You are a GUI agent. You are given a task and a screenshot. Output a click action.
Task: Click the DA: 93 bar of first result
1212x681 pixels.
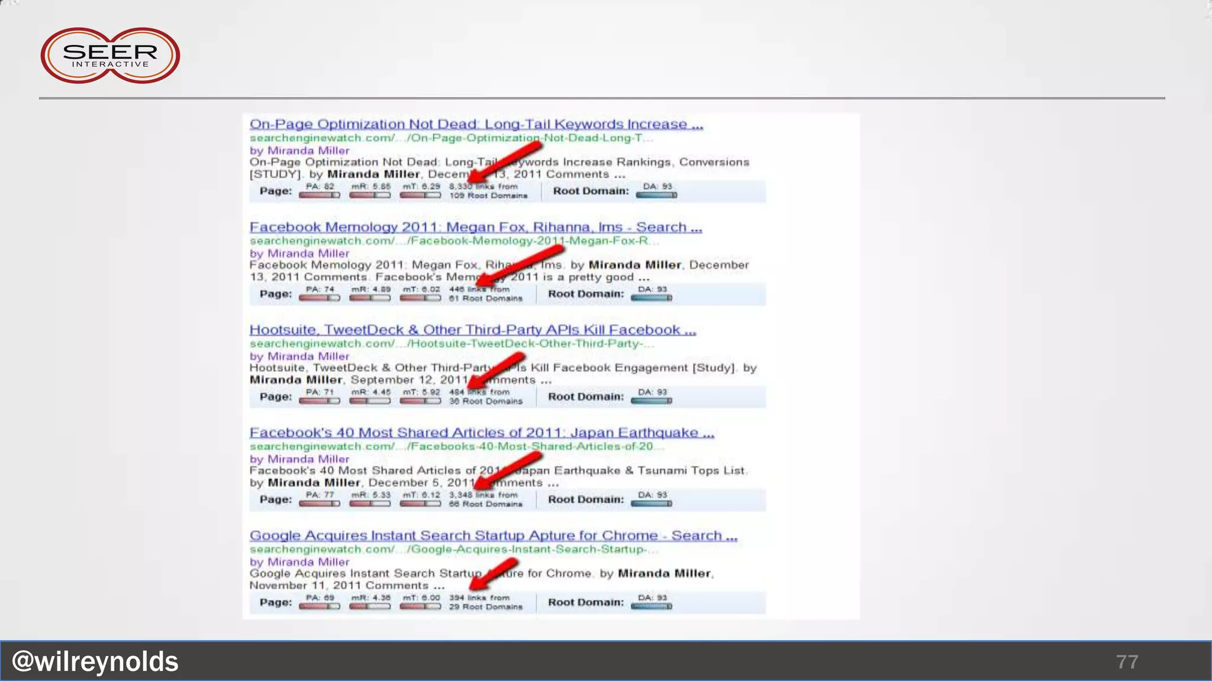(x=656, y=194)
